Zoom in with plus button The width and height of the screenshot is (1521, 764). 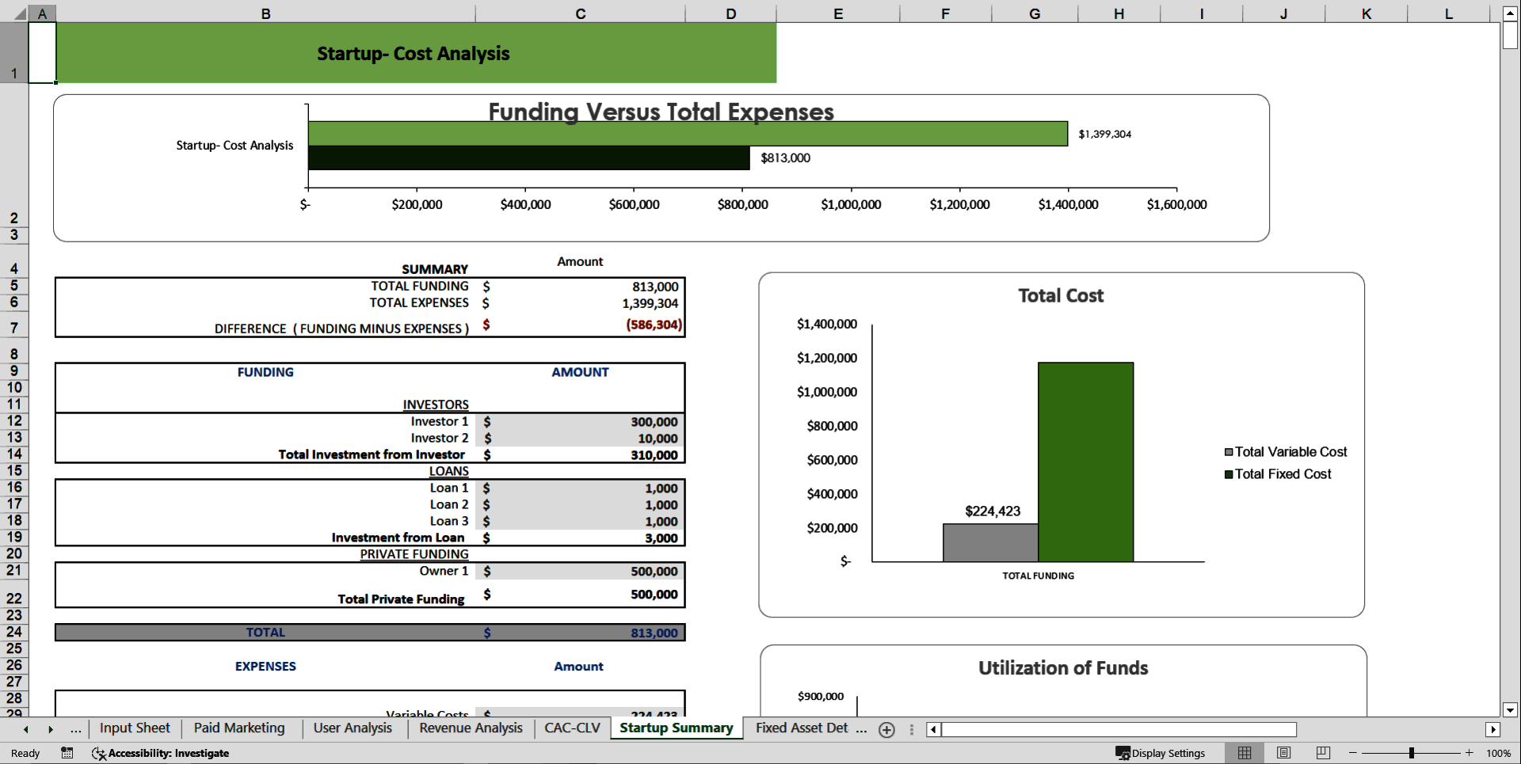1469,753
